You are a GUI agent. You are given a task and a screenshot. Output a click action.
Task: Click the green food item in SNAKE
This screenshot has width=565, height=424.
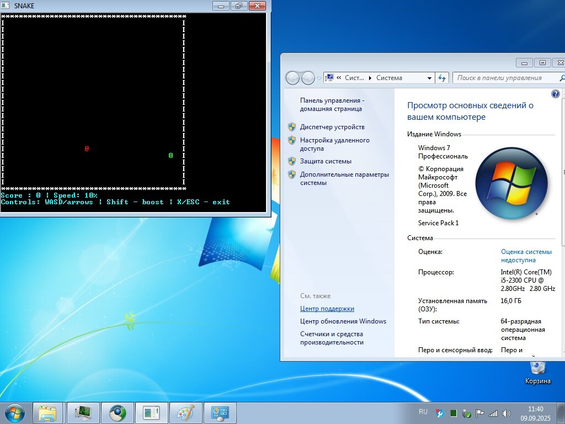click(170, 155)
